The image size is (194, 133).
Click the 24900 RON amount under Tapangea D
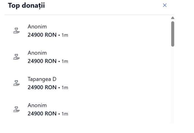[x=42, y=88]
